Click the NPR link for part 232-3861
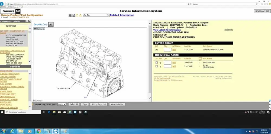Image resolution: width=271 pixels, height=134 pixels. [174, 66]
